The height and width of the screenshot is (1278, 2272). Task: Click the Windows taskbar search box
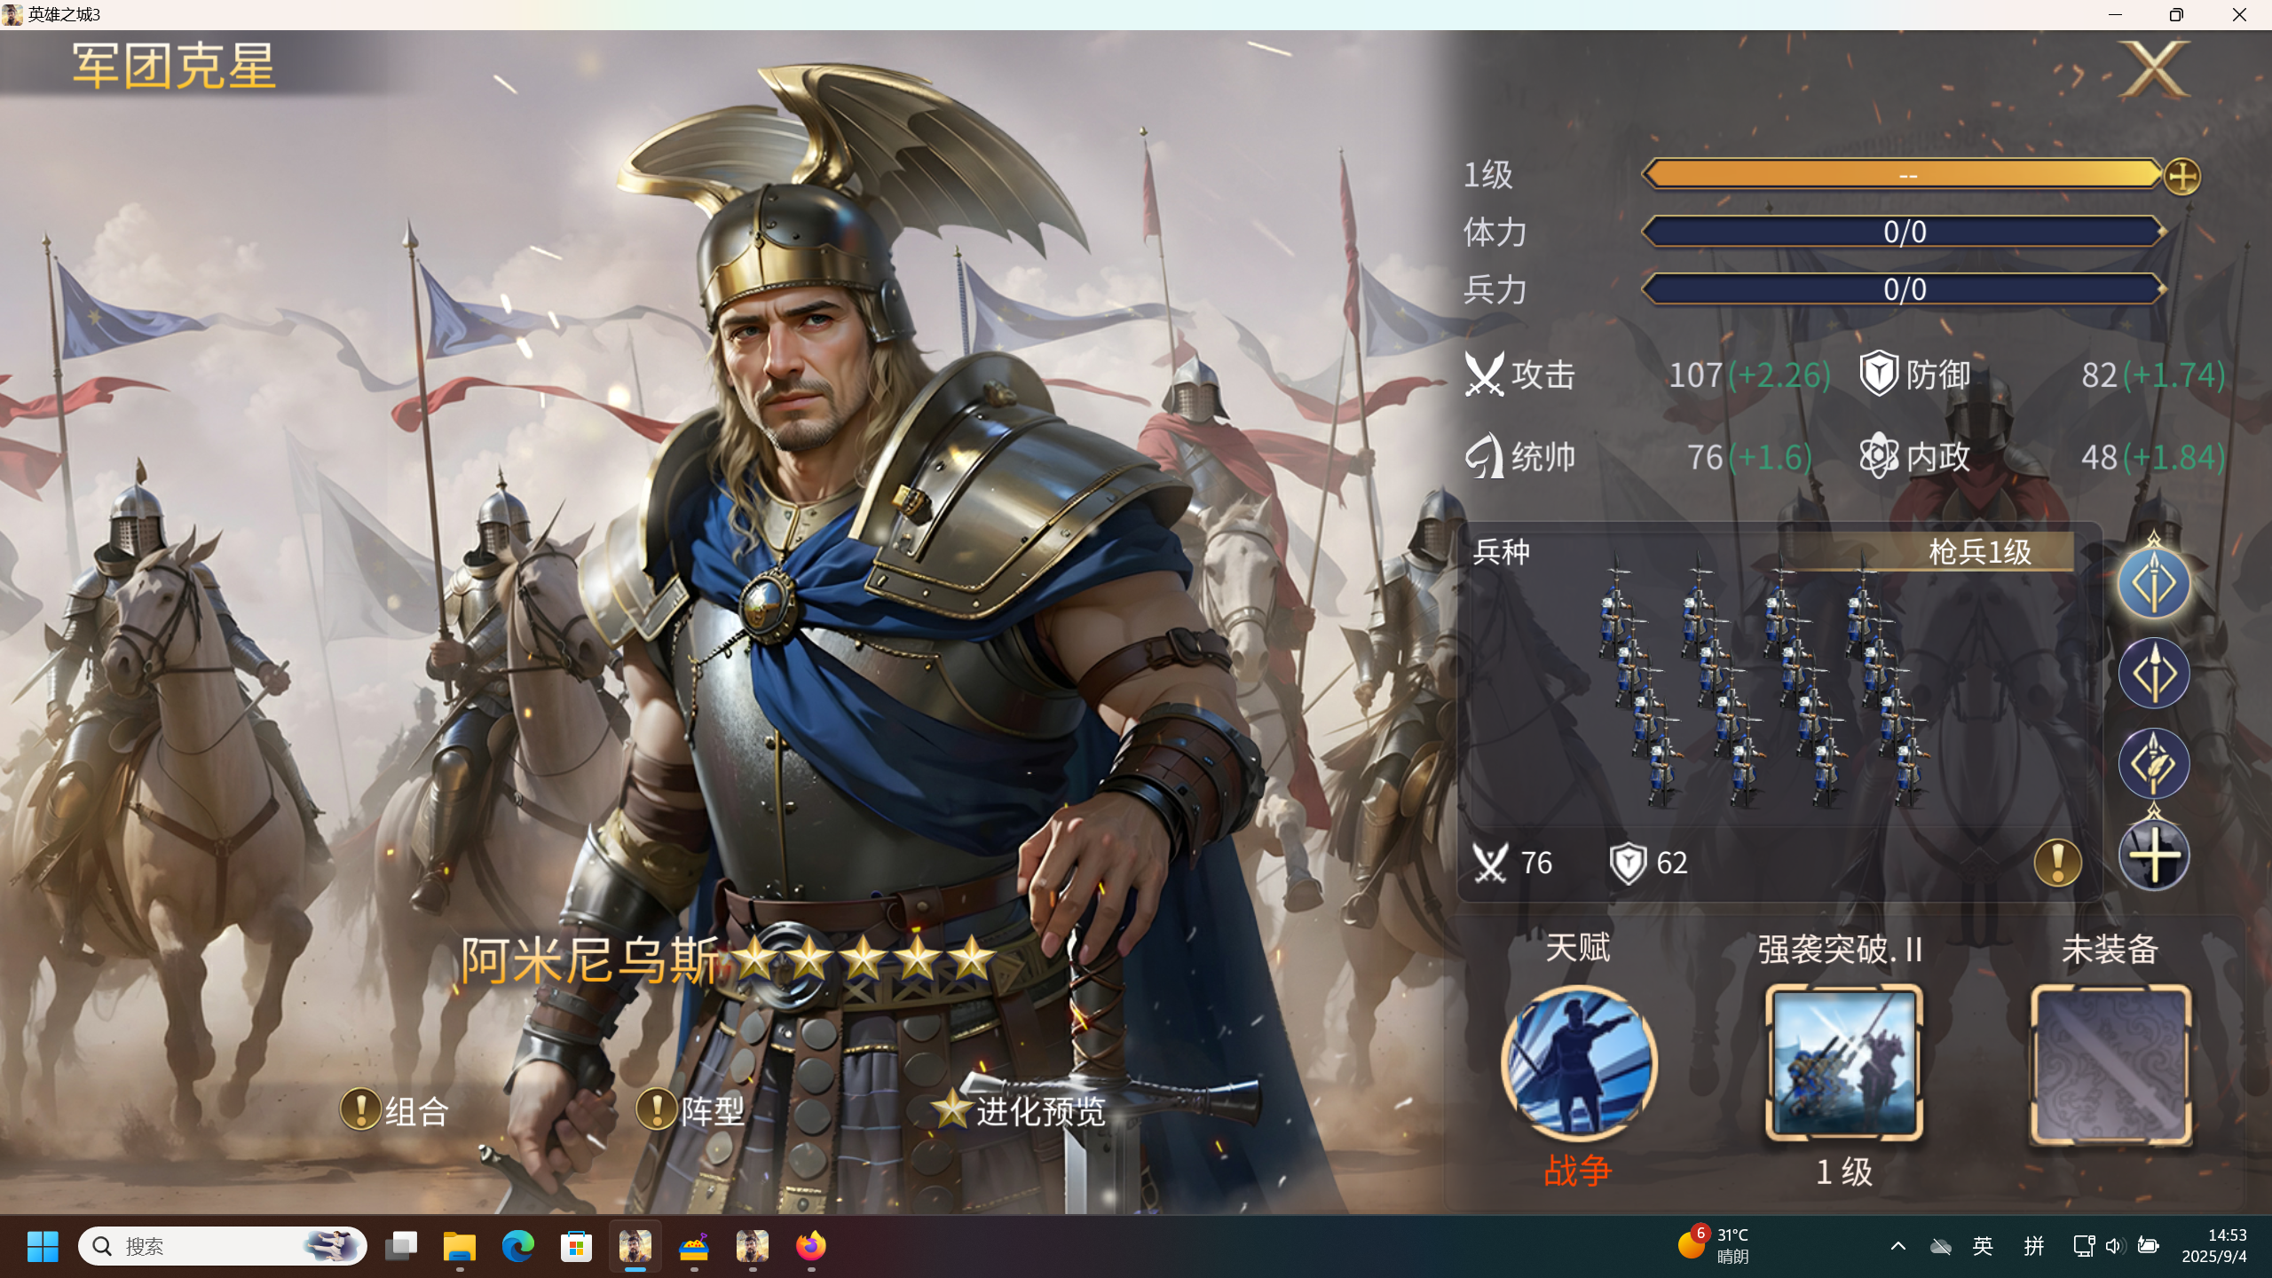point(222,1246)
